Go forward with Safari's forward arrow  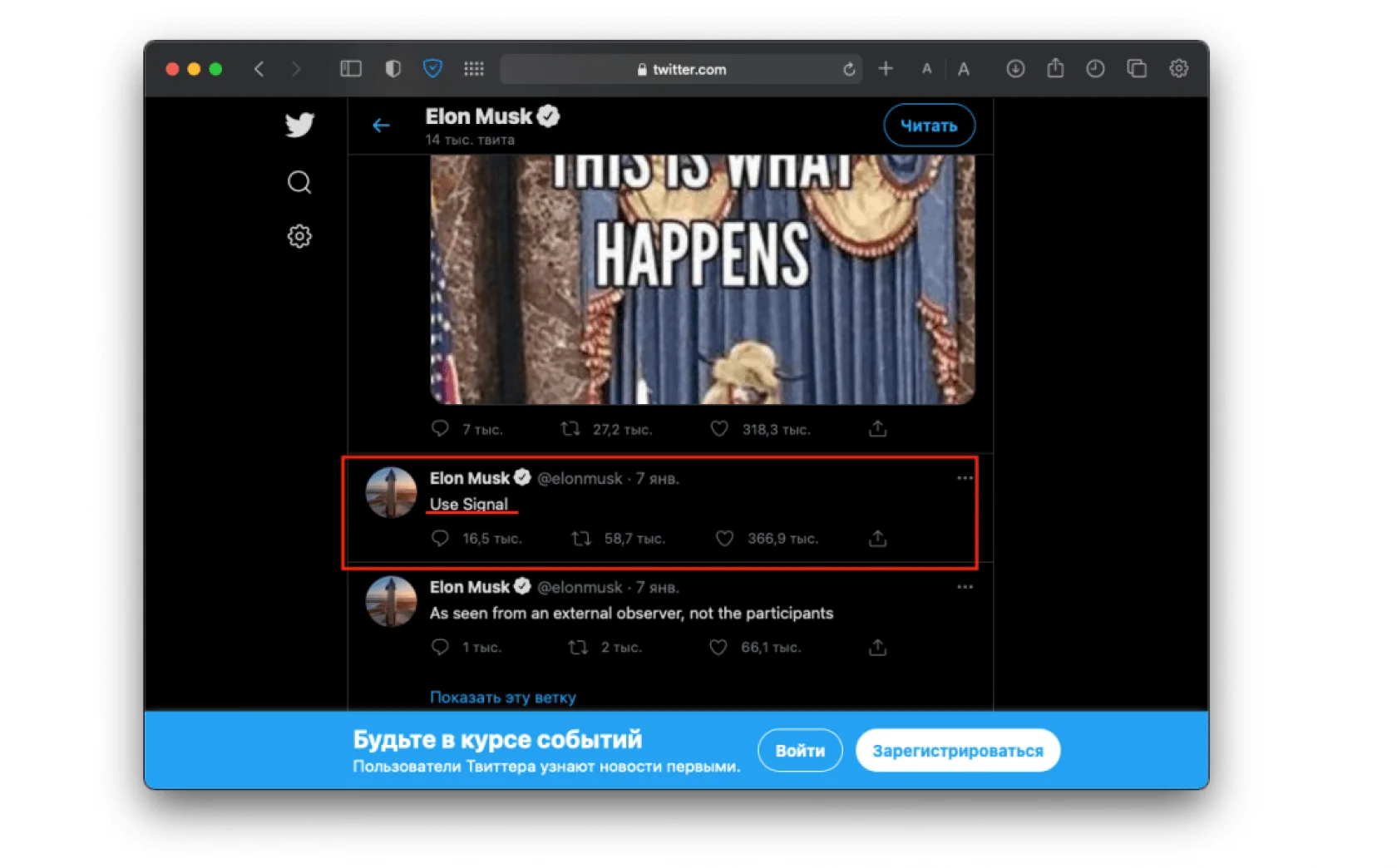click(296, 69)
